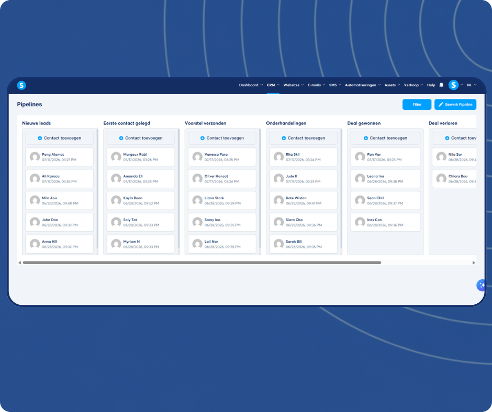Click the S logo in navigation bar
Viewport: 492px width, 412px height.
pyautogui.click(x=21, y=85)
